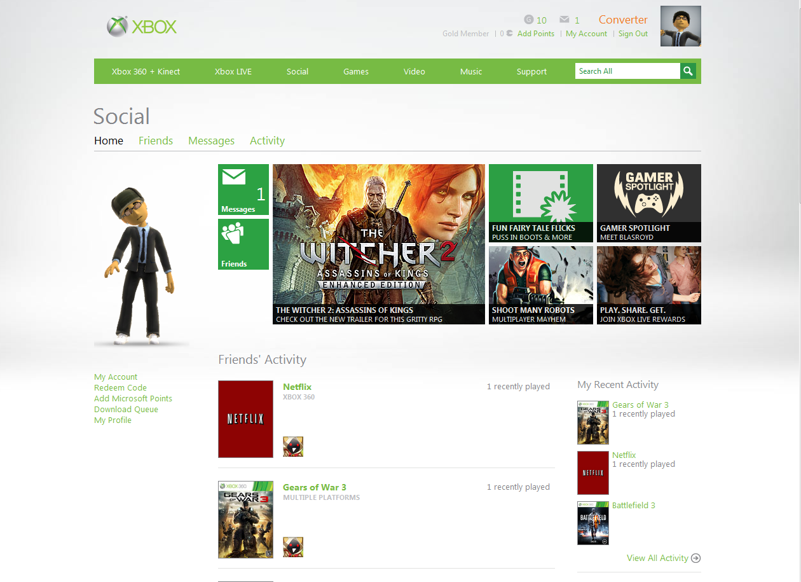
Task: Click the Converter gamertag link
Action: (623, 20)
